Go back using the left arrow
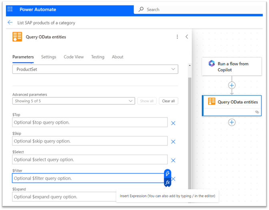This screenshot has width=269, height=210. (10, 22)
